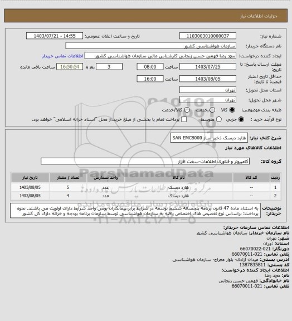Click the buyer notes text box
This screenshot has height=321, width=292.
click(x=135, y=211)
